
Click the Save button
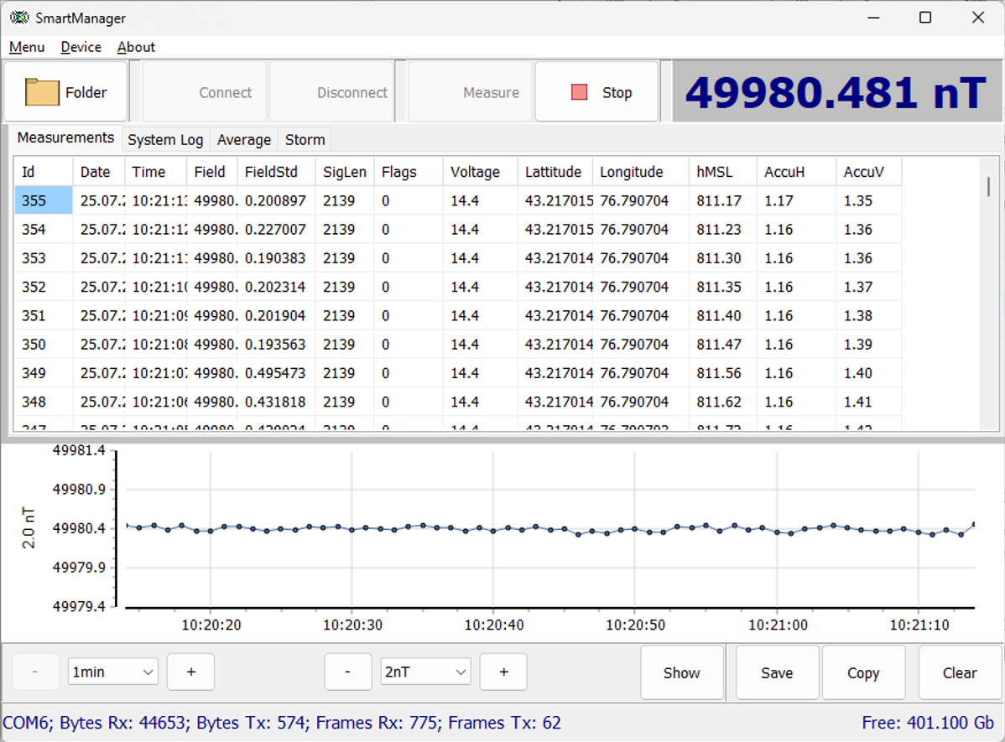777,672
